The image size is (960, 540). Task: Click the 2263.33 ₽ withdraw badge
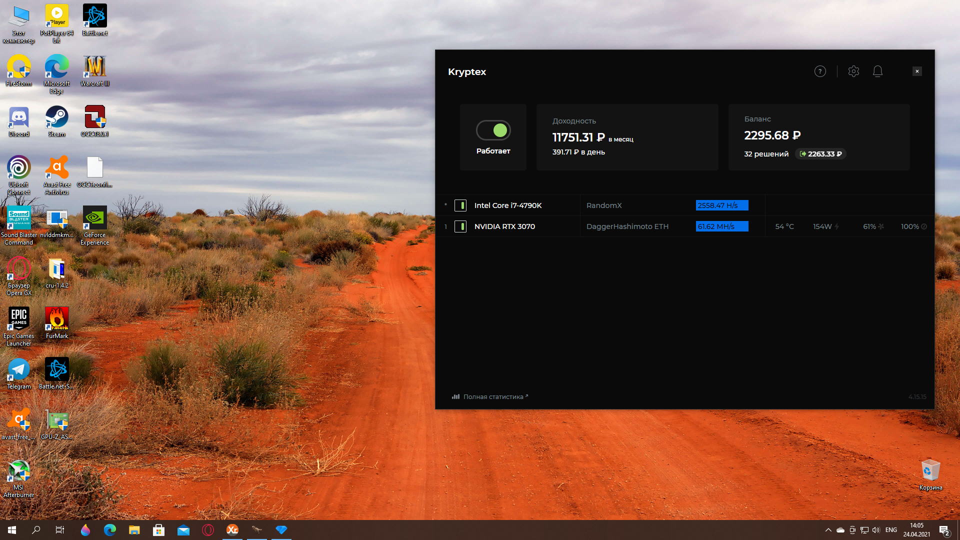[x=820, y=154]
